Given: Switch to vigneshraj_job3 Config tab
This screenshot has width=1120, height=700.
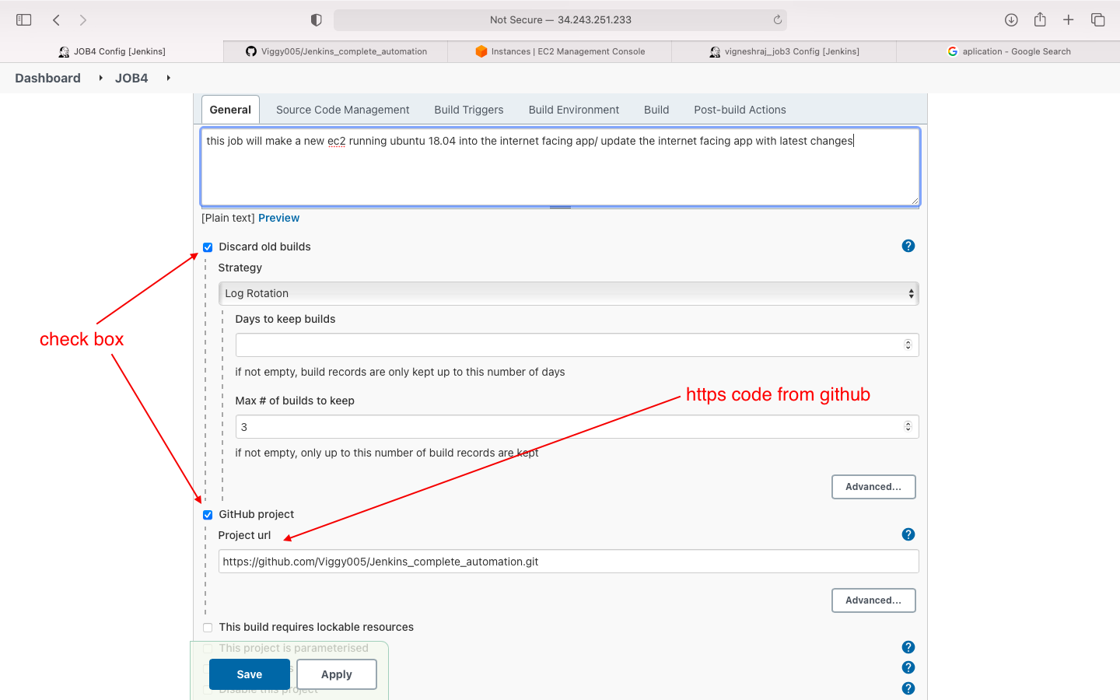Looking at the screenshot, I should tap(784, 51).
